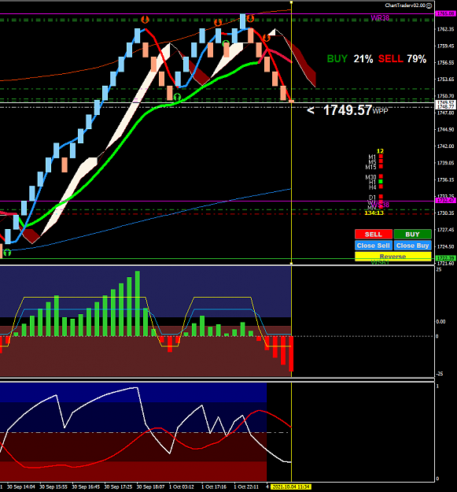Click the magenta 1732.47 price label
The width and height of the screenshot is (457, 492).
(x=446, y=200)
